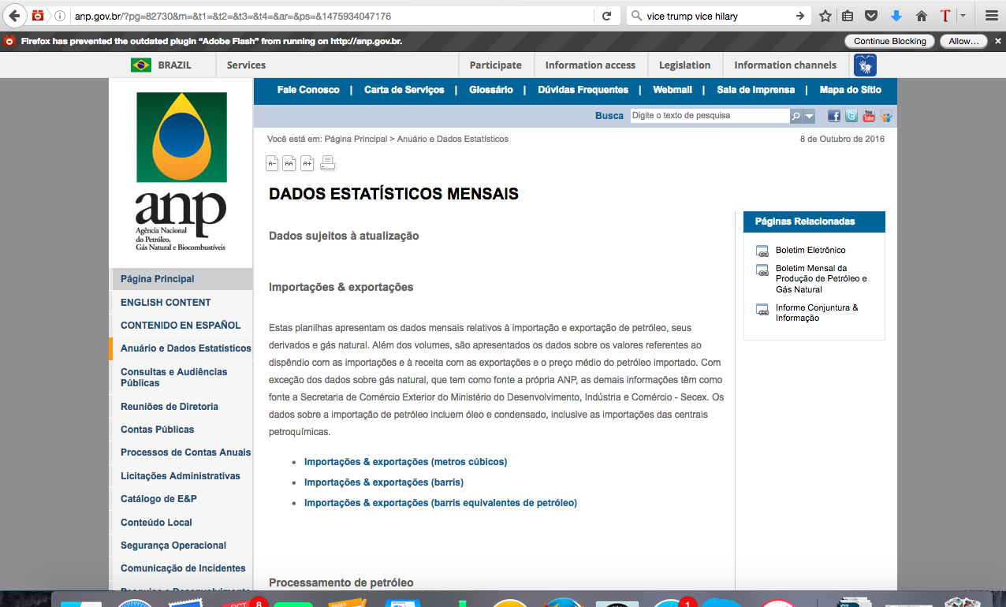Bookmark this page with the star icon
Viewport: 1006px width, 607px height.
click(x=825, y=16)
